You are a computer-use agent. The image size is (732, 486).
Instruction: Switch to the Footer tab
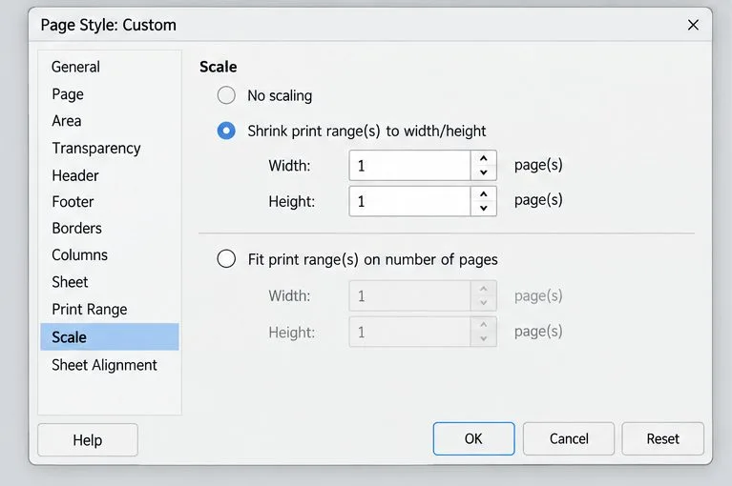[110, 202]
